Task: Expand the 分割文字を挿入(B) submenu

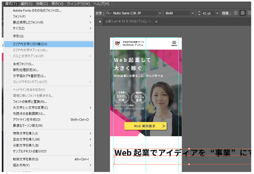Action: click(90, 145)
